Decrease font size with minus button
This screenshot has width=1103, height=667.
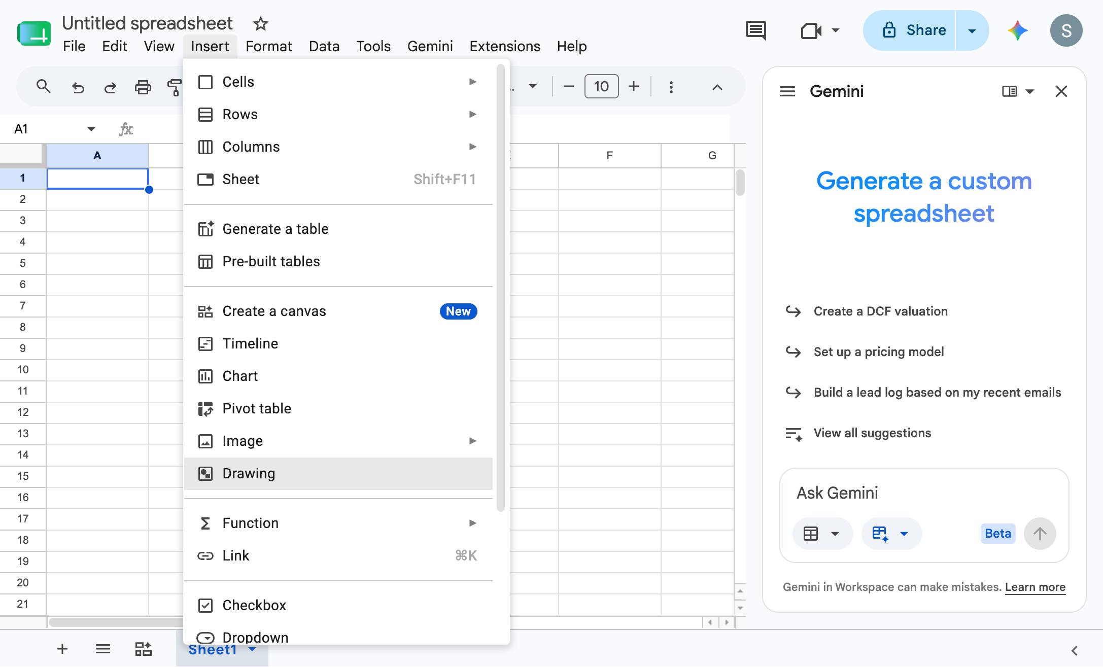569,87
